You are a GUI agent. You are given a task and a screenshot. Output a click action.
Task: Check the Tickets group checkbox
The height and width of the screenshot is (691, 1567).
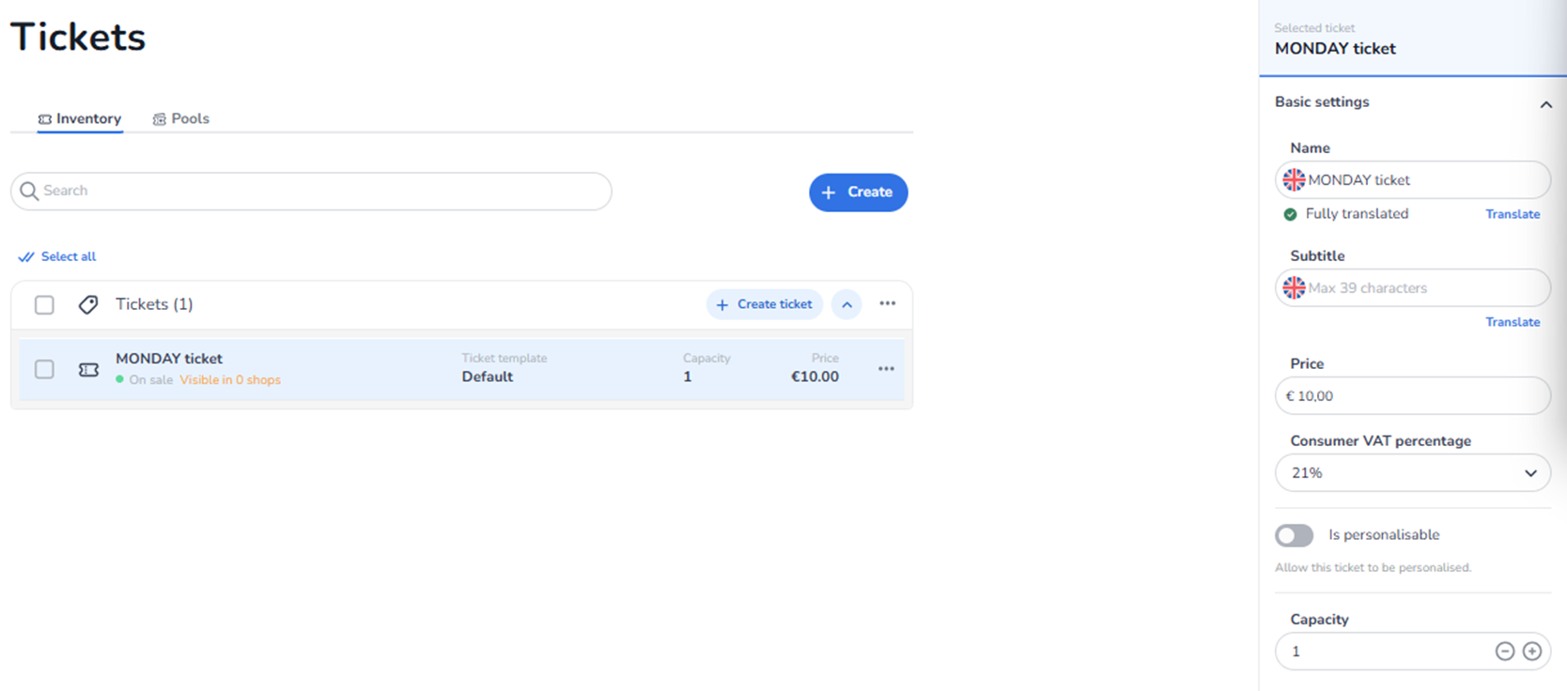tap(44, 305)
